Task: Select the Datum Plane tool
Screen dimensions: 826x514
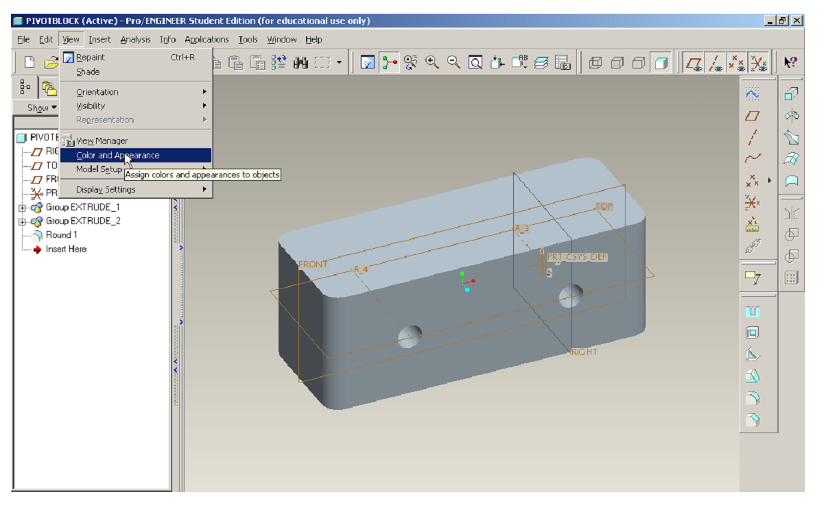Action: 753,116
